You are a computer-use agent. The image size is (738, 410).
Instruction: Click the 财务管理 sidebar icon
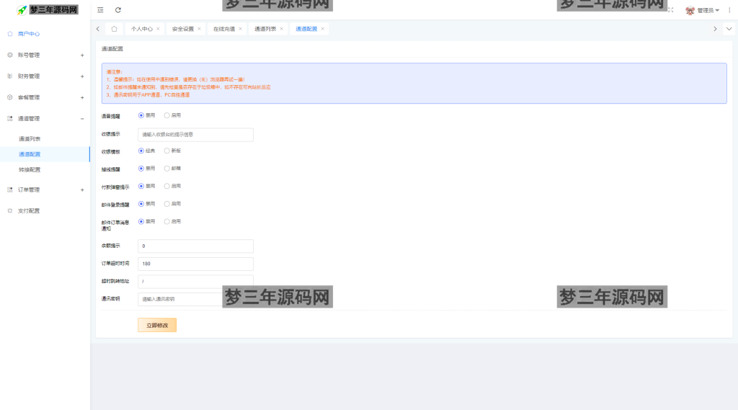pos(10,76)
